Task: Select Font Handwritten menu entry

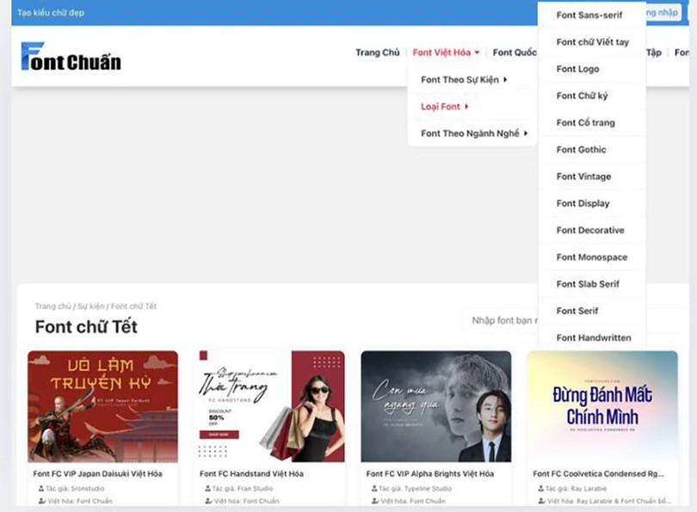Action: click(593, 338)
